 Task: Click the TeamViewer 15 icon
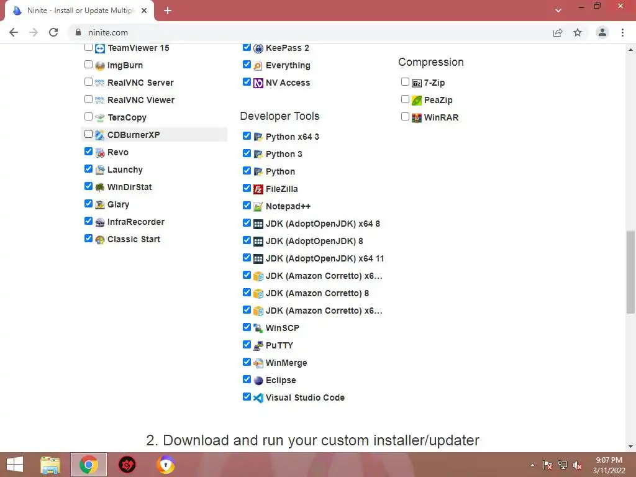tap(100, 48)
